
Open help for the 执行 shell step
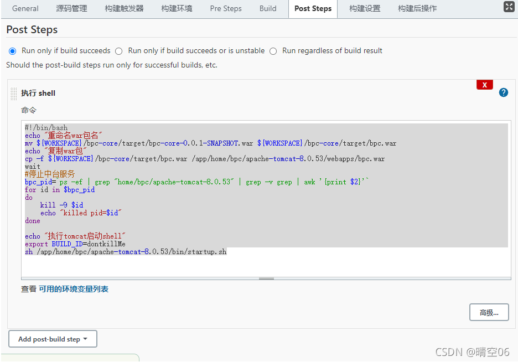[x=504, y=92]
